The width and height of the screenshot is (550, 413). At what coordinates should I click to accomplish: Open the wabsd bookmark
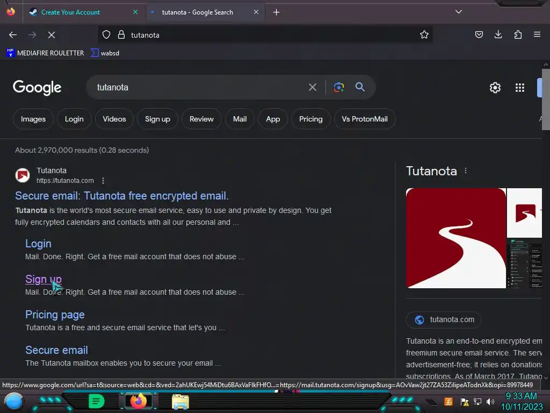click(x=105, y=53)
